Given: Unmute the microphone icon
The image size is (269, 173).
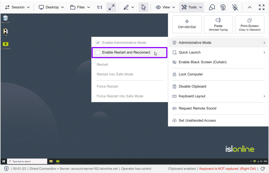Looking at the screenshot, I should tap(235, 7).
